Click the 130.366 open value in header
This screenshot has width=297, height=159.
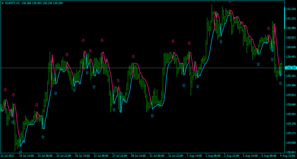point(26,3)
